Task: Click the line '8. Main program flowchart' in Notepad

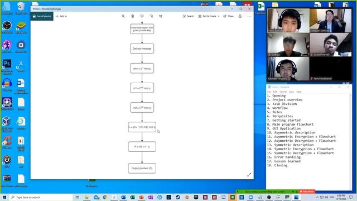Action: (x=290, y=125)
